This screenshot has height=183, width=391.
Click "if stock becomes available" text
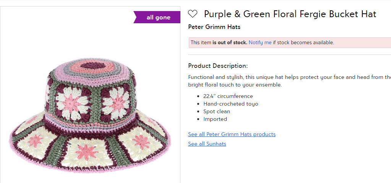point(303,42)
